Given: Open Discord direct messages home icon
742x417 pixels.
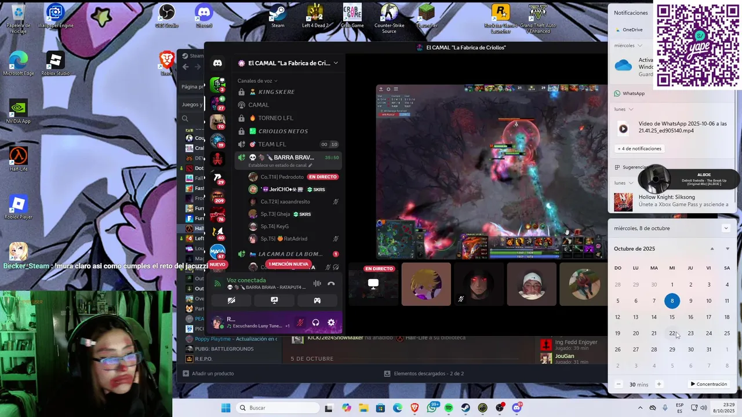Looking at the screenshot, I should pos(217,63).
